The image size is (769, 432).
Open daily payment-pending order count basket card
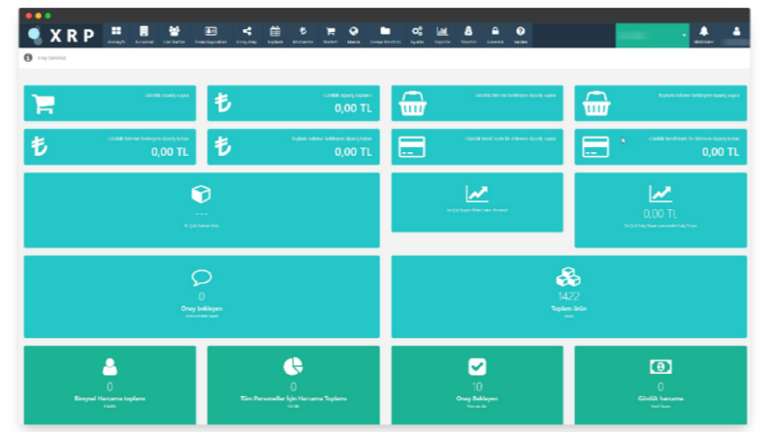coord(477,104)
